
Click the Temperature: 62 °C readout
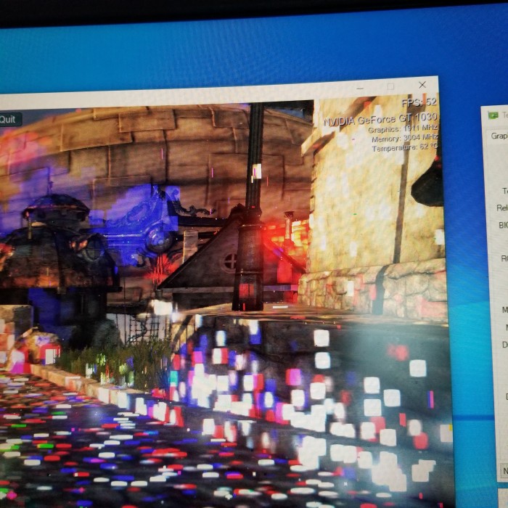(405, 148)
